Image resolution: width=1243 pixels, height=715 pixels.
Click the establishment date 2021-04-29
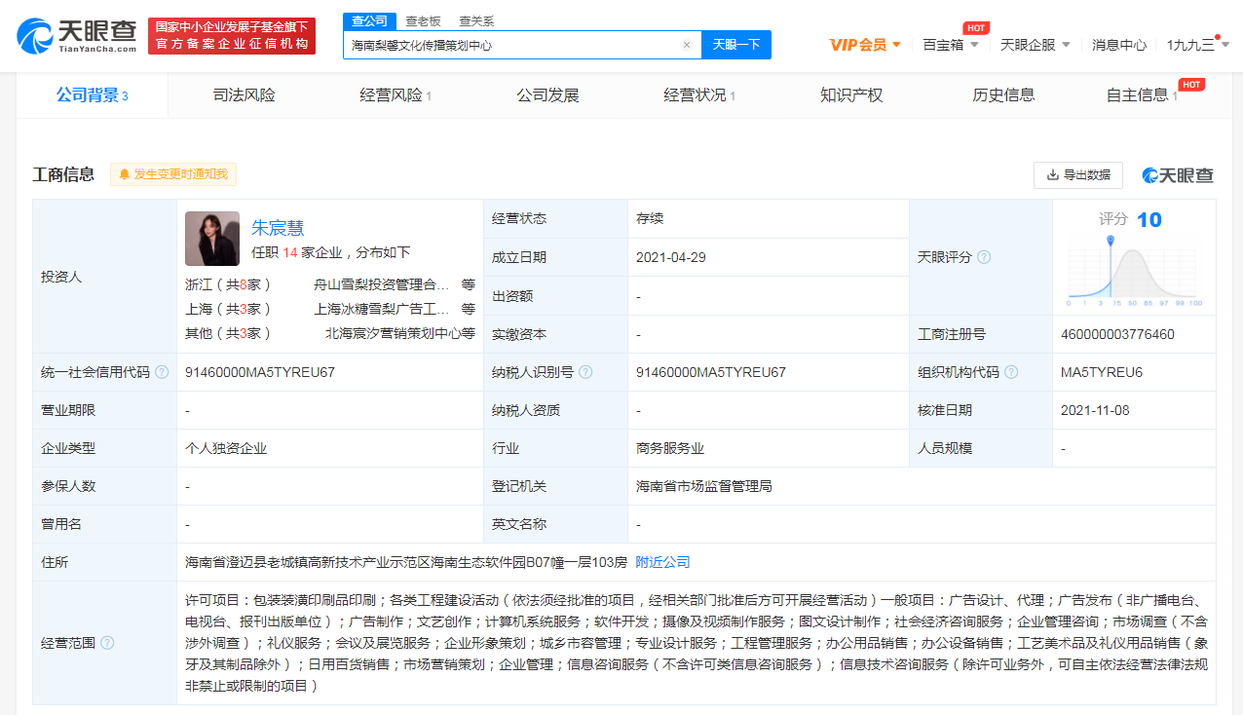(x=671, y=257)
